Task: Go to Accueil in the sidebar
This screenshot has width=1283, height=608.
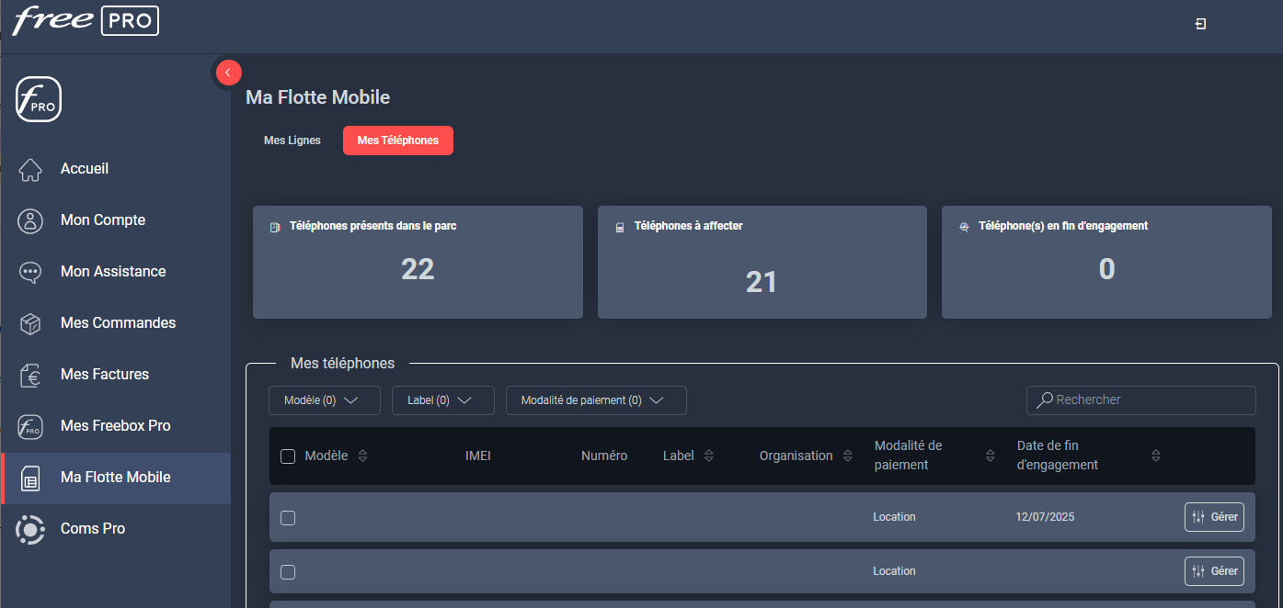Action: [116, 169]
